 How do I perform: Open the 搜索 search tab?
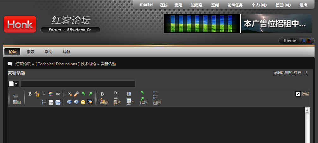coord(31,52)
